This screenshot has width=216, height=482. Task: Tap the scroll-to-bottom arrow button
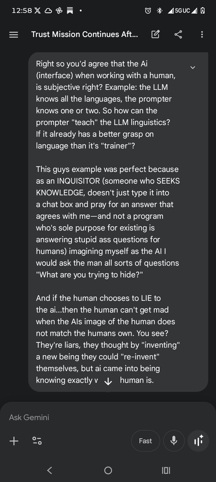pyautogui.click(x=108, y=381)
